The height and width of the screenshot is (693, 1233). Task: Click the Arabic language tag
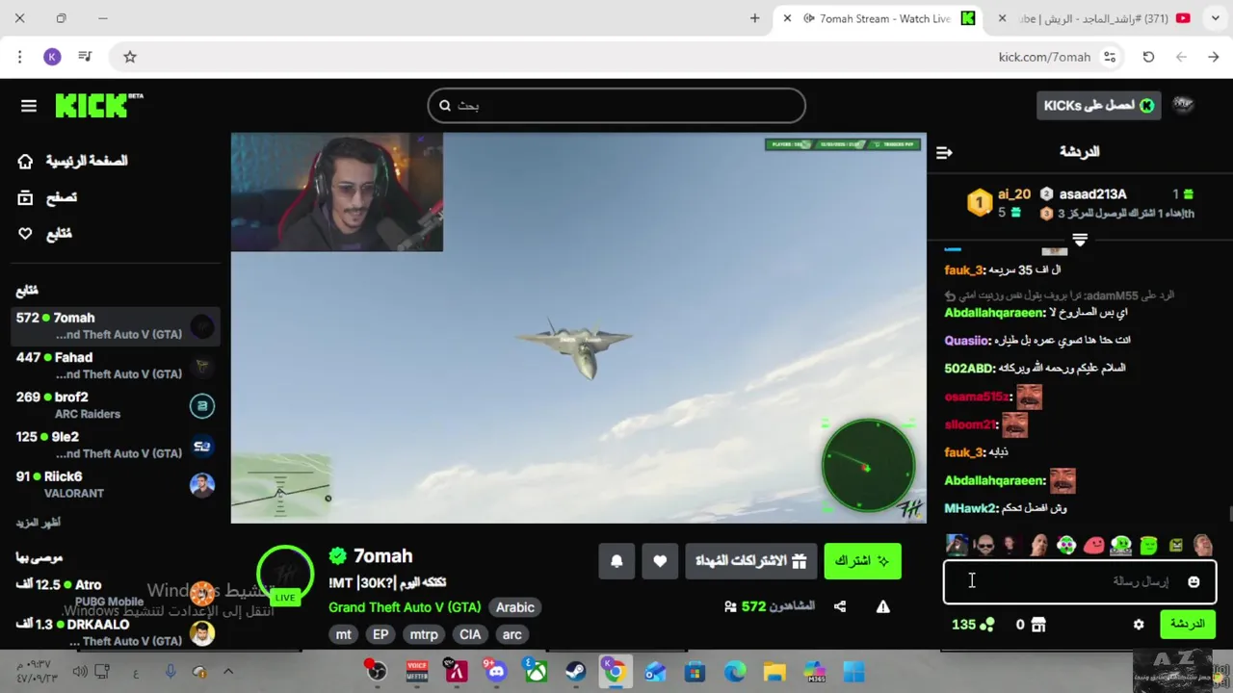[514, 607]
